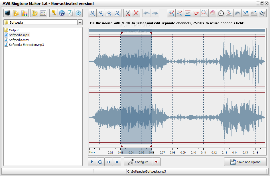Image resolution: width=270 pixels, height=176 pixels.
Task: Open the Output folder in file list
Action: (14, 30)
